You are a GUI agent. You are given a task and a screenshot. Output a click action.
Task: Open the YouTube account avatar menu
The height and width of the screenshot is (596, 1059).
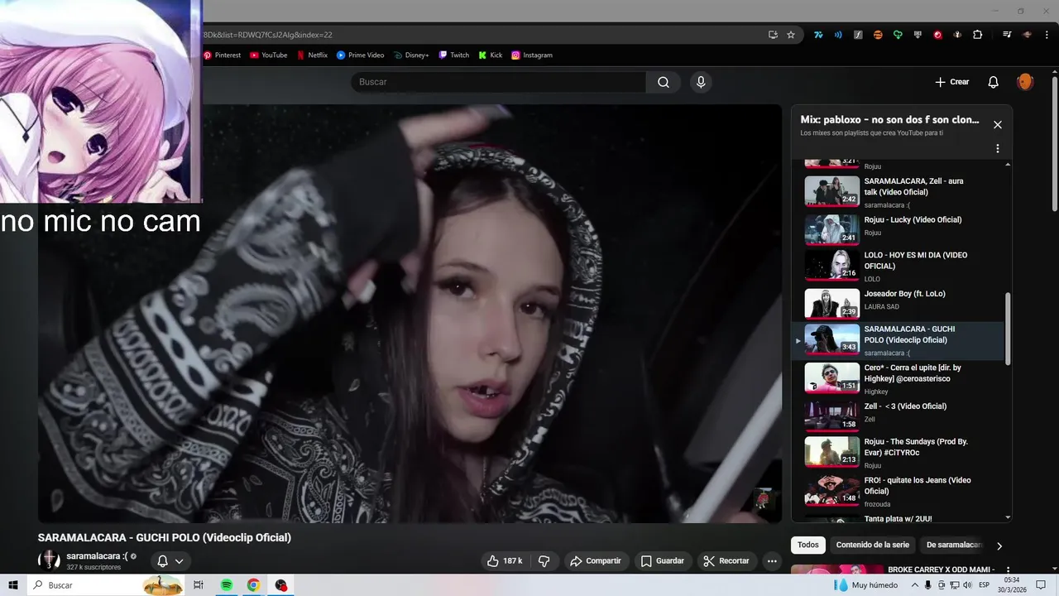[1025, 82]
